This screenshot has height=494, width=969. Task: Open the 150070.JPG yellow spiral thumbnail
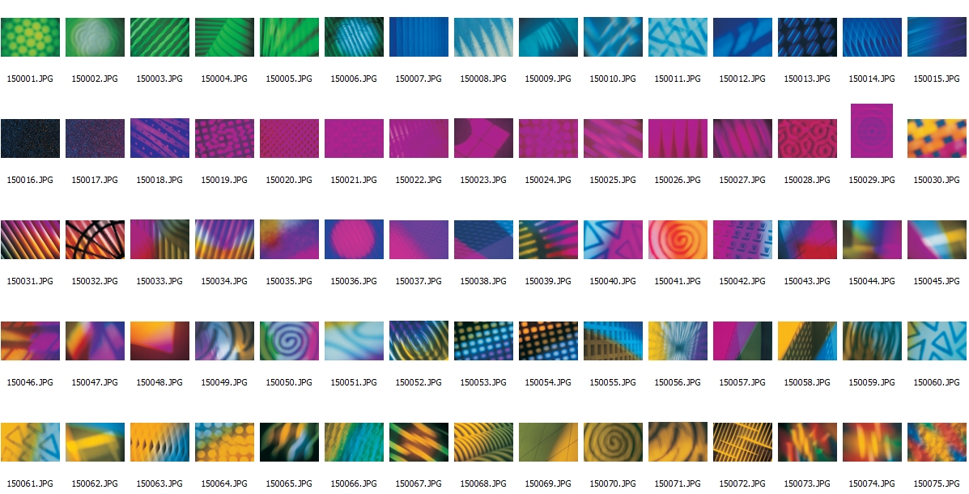(613, 442)
